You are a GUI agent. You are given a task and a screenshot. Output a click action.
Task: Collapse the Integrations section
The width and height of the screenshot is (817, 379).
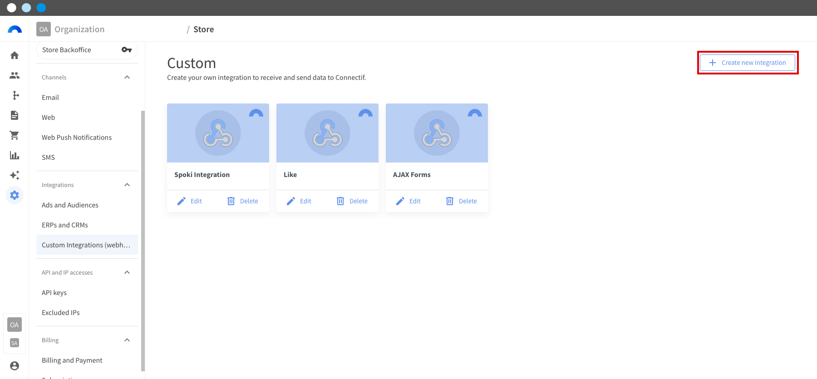[127, 185]
